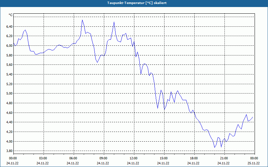
Task: Click the 4,20 y-axis value
Action: tap(9, 132)
